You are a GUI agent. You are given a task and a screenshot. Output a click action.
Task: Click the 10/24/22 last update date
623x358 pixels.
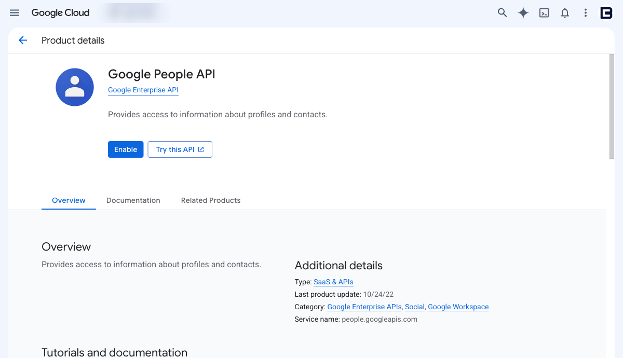point(378,295)
